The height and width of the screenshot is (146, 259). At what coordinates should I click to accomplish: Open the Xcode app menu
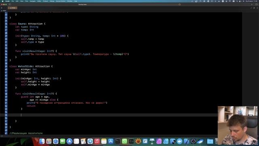coord(7,1)
